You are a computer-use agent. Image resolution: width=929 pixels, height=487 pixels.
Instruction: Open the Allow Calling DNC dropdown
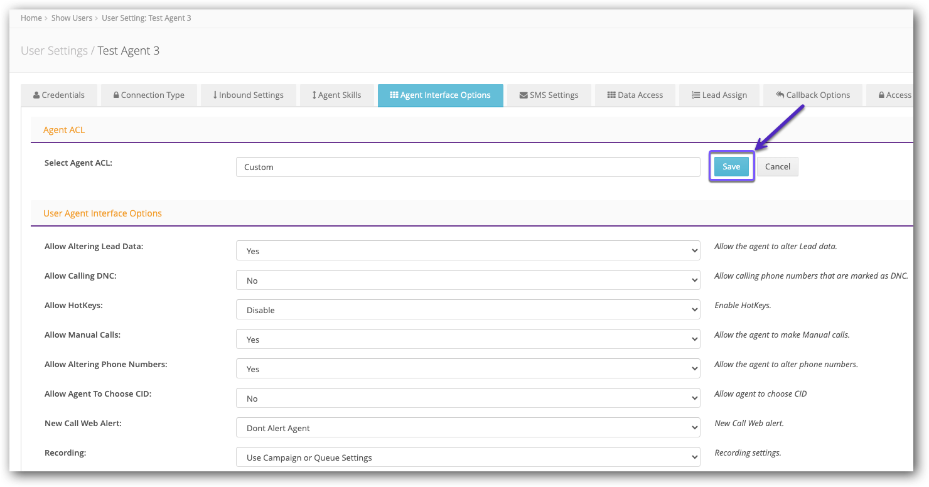pos(468,280)
